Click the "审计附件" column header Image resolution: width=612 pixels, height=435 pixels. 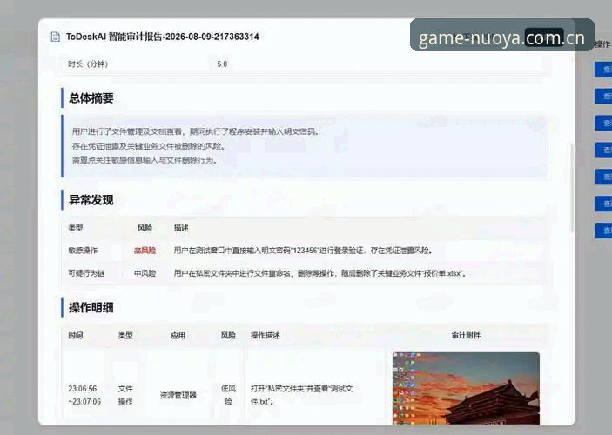click(x=466, y=336)
